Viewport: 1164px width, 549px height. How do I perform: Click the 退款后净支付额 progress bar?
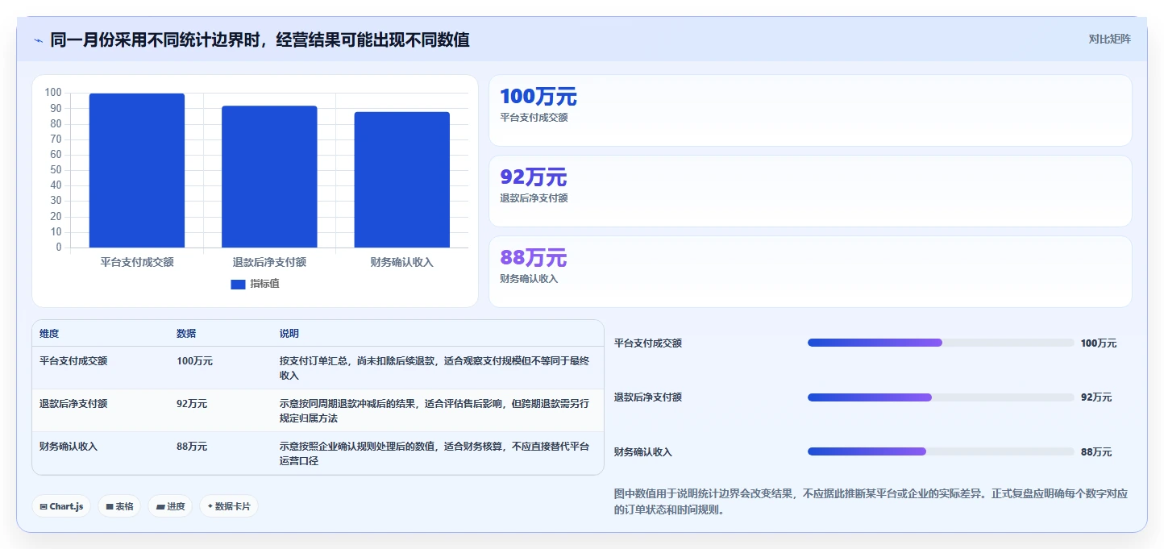click(941, 397)
